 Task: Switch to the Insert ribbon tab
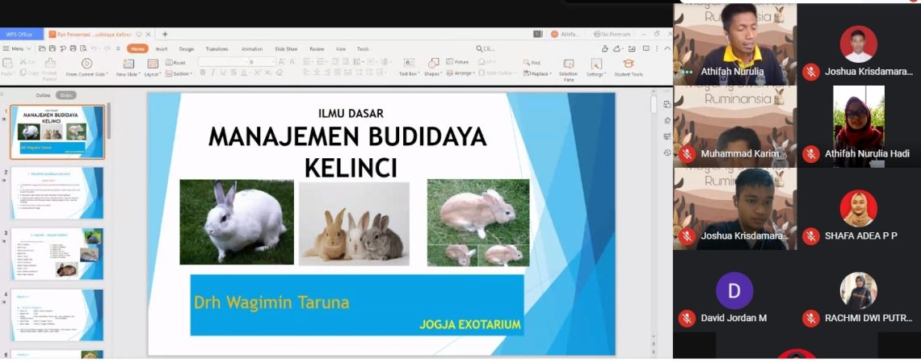pyautogui.click(x=162, y=49)
